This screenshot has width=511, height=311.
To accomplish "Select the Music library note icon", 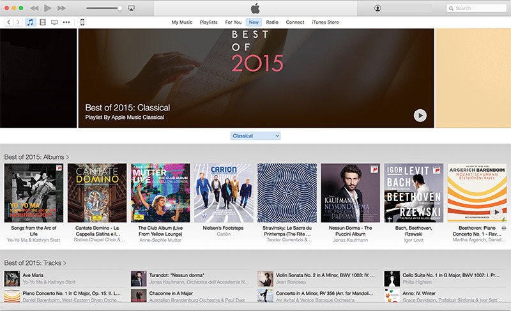I will pos(30,22).
